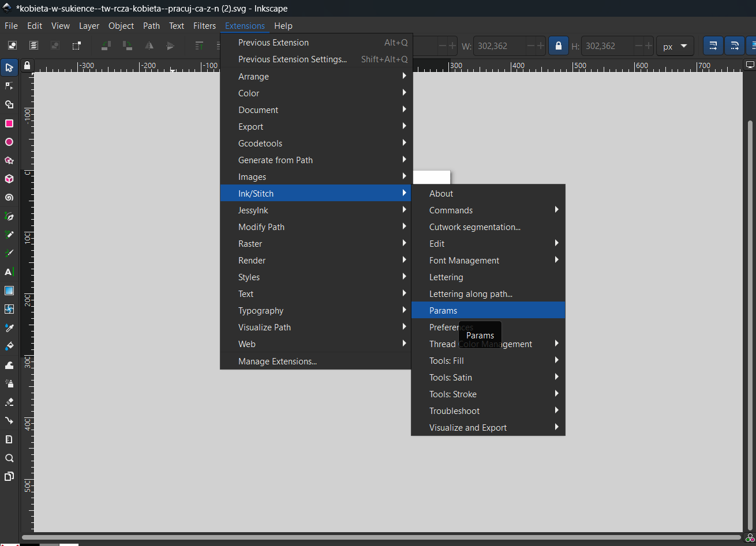The height and width of the screenshot is (546, 756).
Task: Click Cutwork segmentation... entry
Action: click(x=488, y=227)
